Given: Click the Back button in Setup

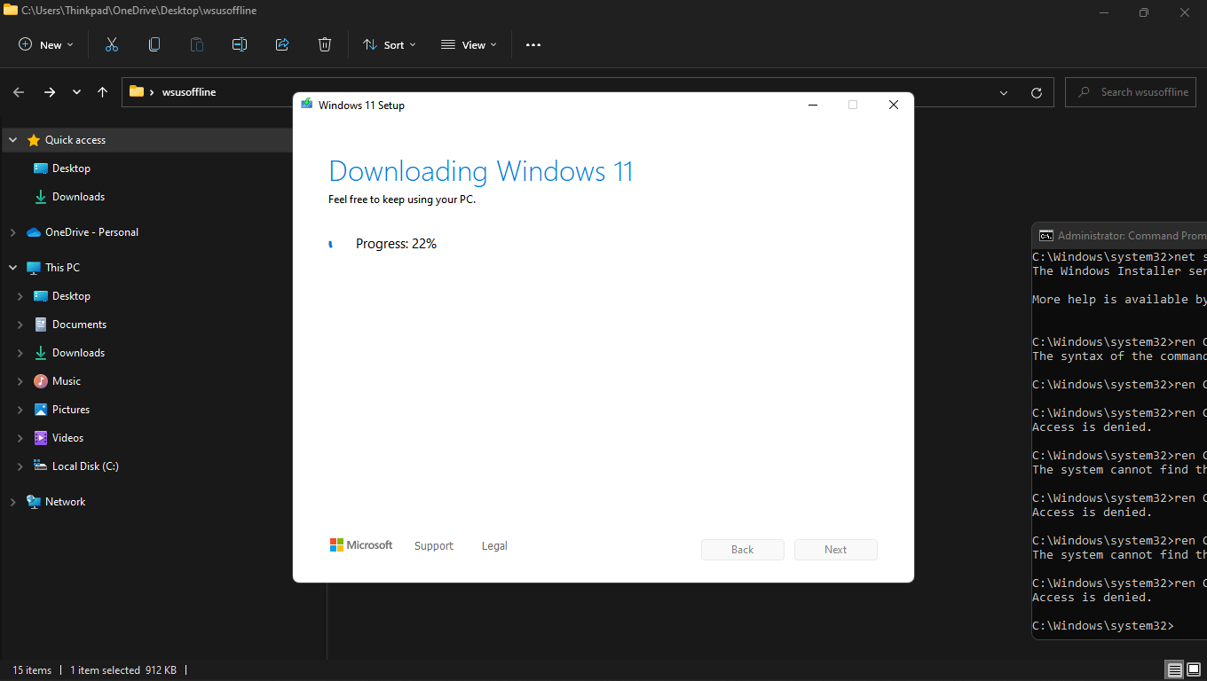Looking at the screenshot, I should pos(743,550).
